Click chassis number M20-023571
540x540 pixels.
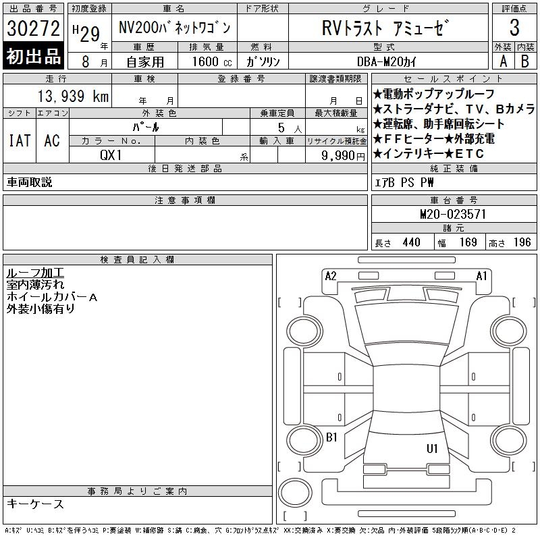pyautogui.click(x=453, y=214)
